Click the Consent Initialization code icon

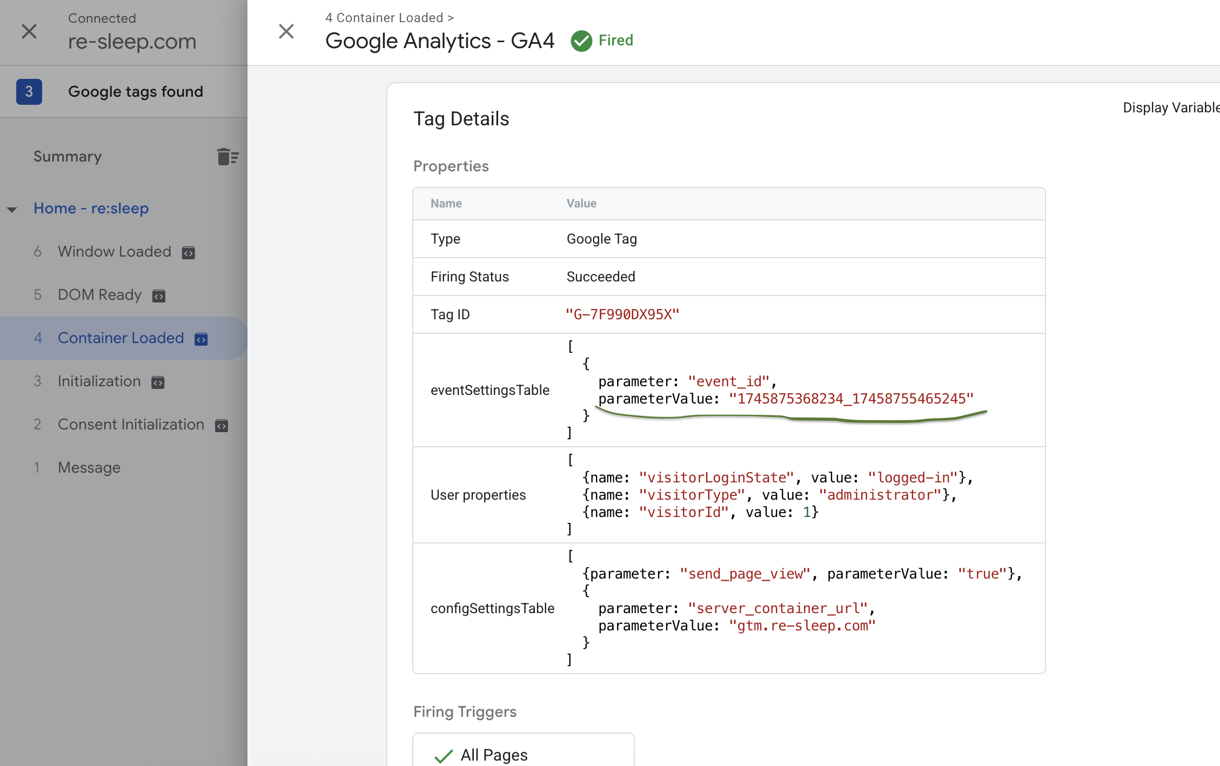point(222,426)
